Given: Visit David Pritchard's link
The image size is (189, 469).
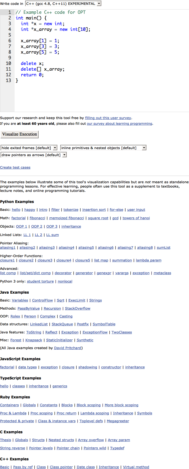Looking at the screenshot, I should coord(67,348).
